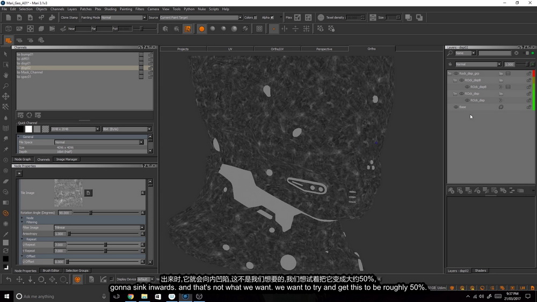
Task: Toggle the Alpha checkbox
Action: click(x=272, y=18)
